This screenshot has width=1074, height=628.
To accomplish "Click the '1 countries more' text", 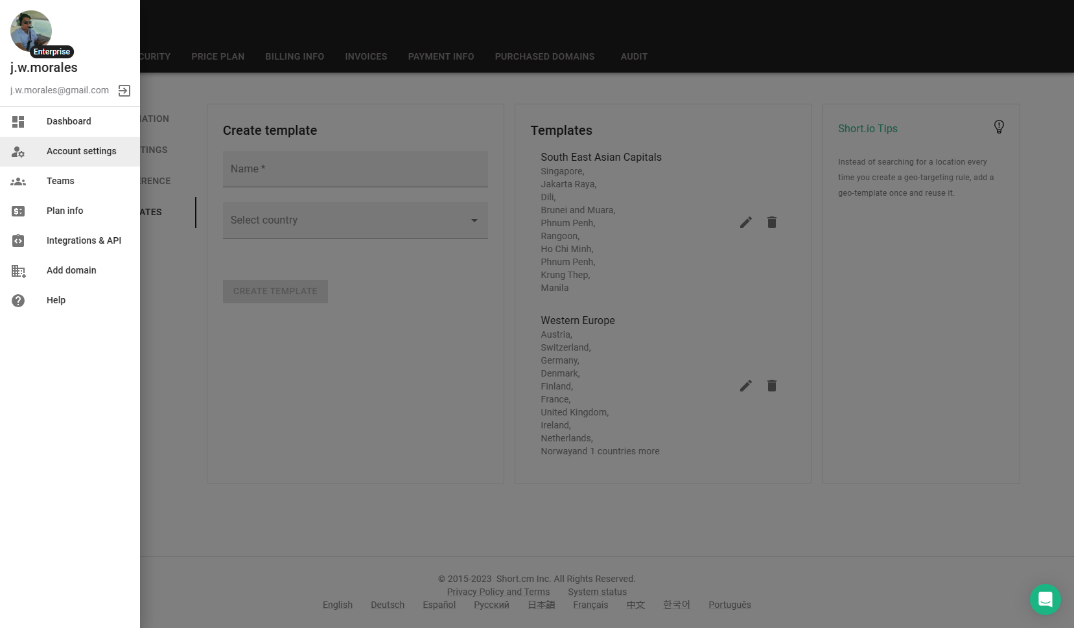I will (625, 451).
